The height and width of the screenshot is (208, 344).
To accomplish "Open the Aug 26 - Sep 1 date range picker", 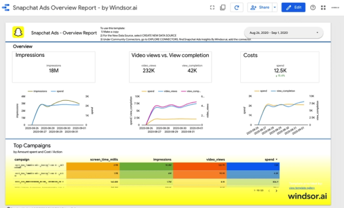I will pyautogui.click(x=283, y=33).
